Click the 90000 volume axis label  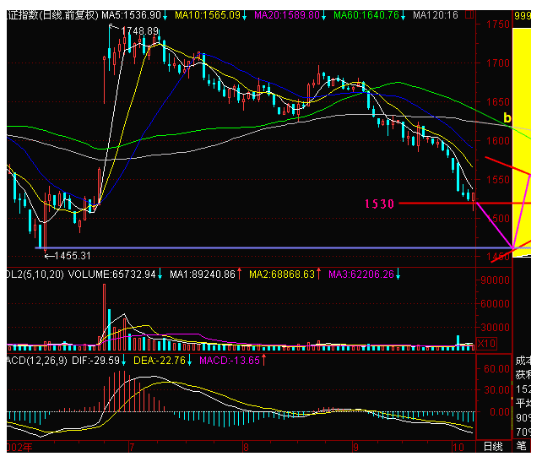pos(495,280)
